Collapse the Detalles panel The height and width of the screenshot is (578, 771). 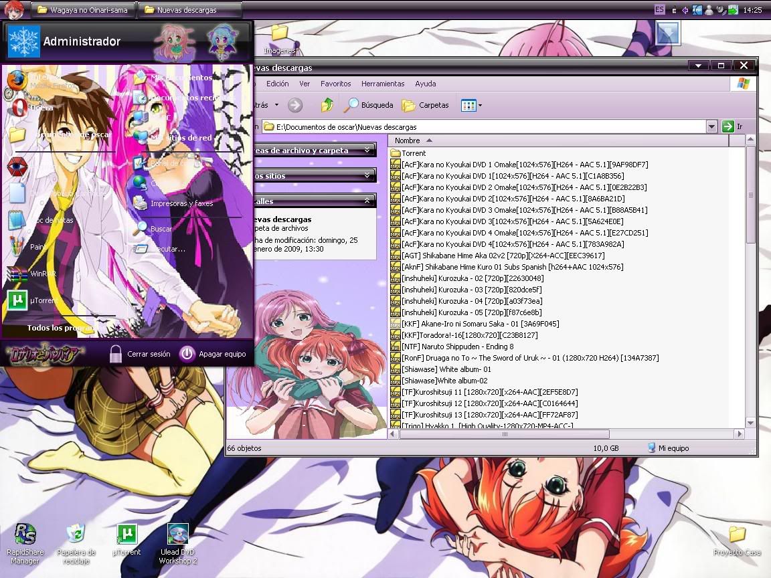367,201
